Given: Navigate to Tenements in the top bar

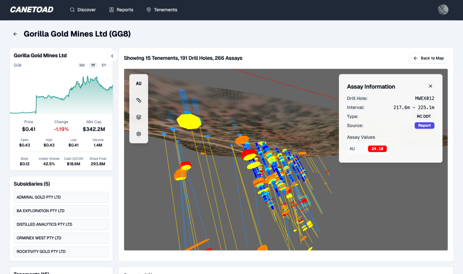Looking at the screenshot, I should point(162,10).
